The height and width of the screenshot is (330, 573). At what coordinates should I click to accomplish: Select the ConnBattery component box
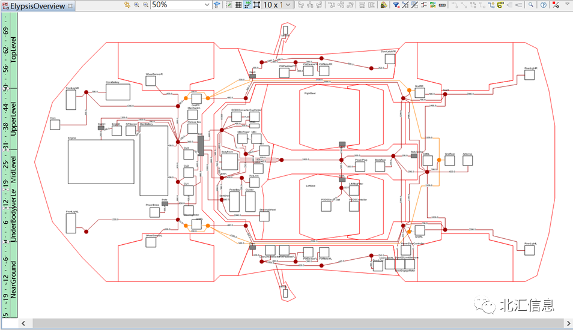(118, 92)
